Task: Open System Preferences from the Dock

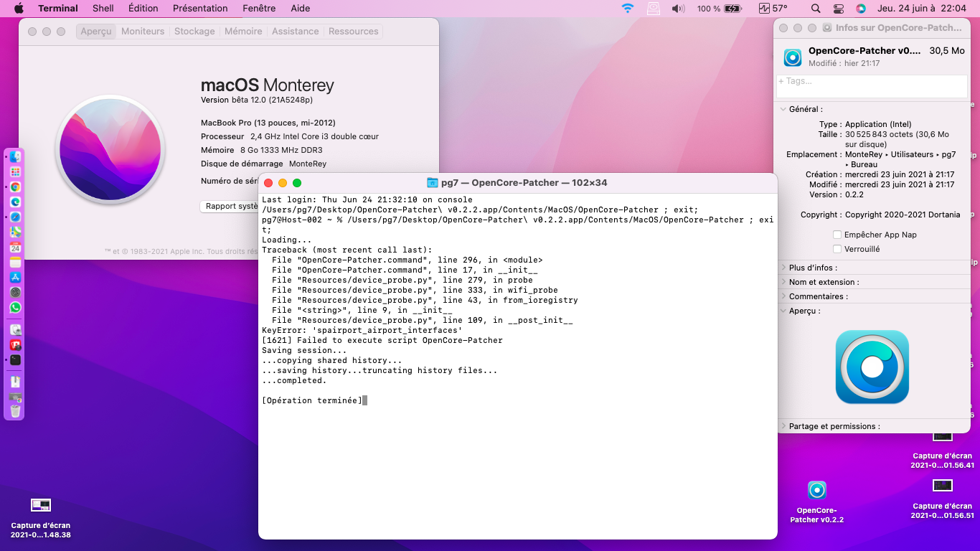Action: (x=15, y=292)
